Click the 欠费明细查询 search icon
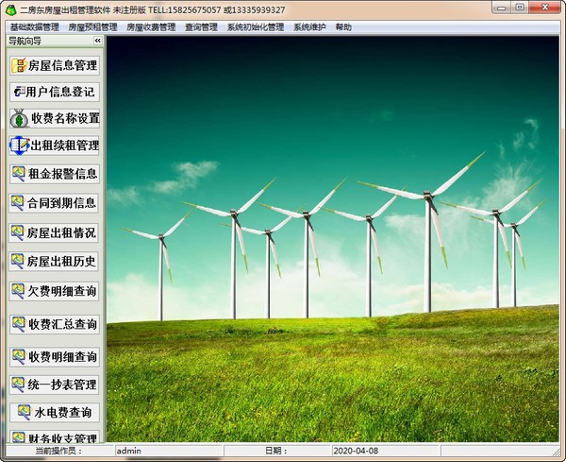Screen dimensions: 566x462 [19, 291]
